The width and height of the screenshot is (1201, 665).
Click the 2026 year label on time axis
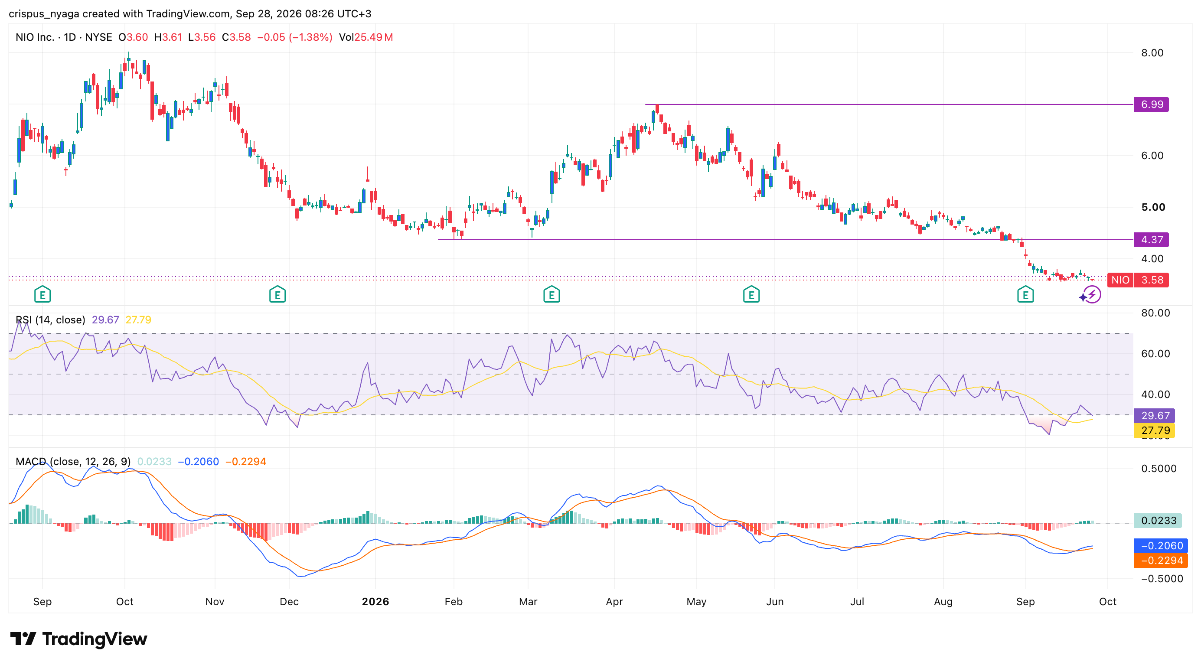[375, 602]
